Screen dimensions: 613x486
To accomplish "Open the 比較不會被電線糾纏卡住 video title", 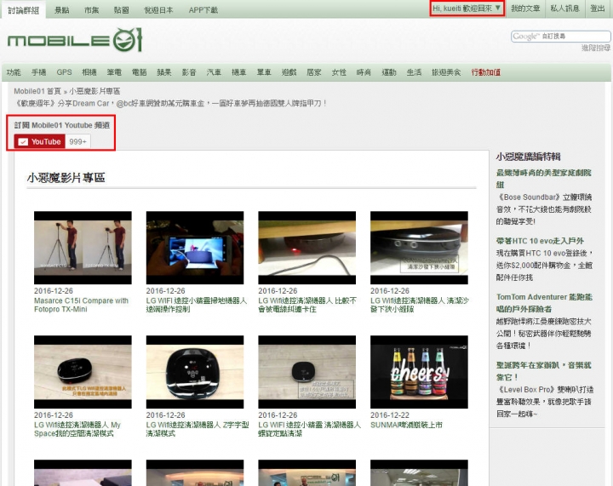I will point(307,305).
